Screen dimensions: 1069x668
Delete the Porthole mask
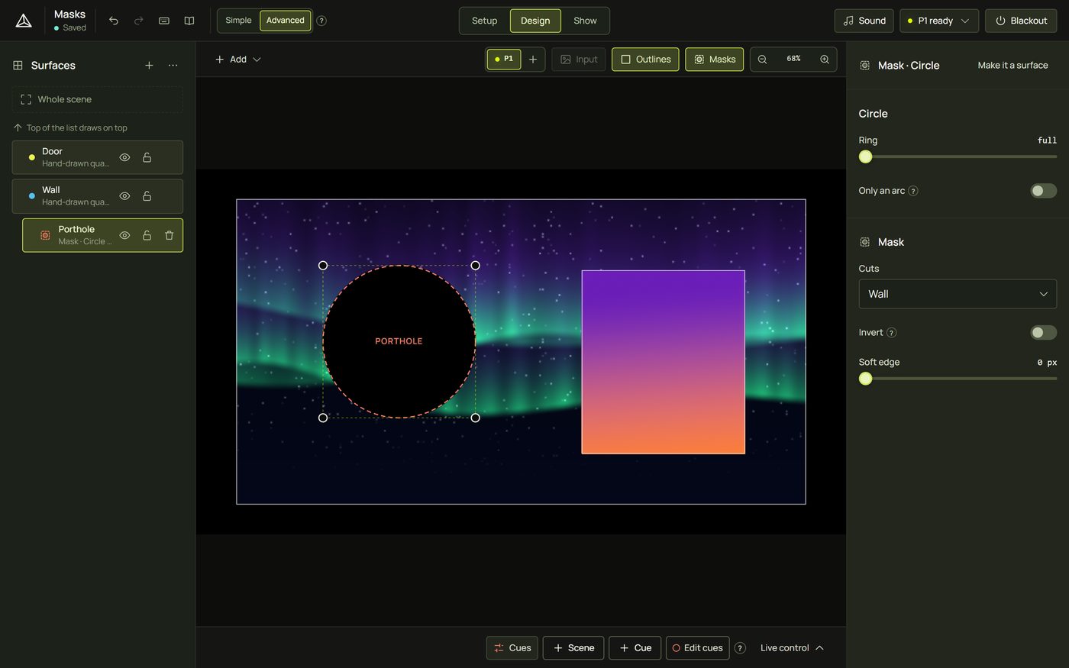tap(170, 235)
